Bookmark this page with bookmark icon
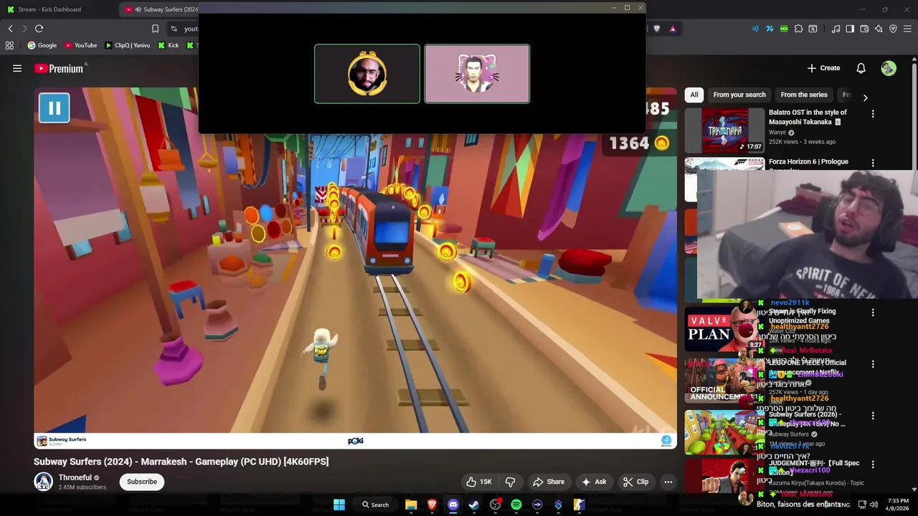 click(x=155, y=29)
